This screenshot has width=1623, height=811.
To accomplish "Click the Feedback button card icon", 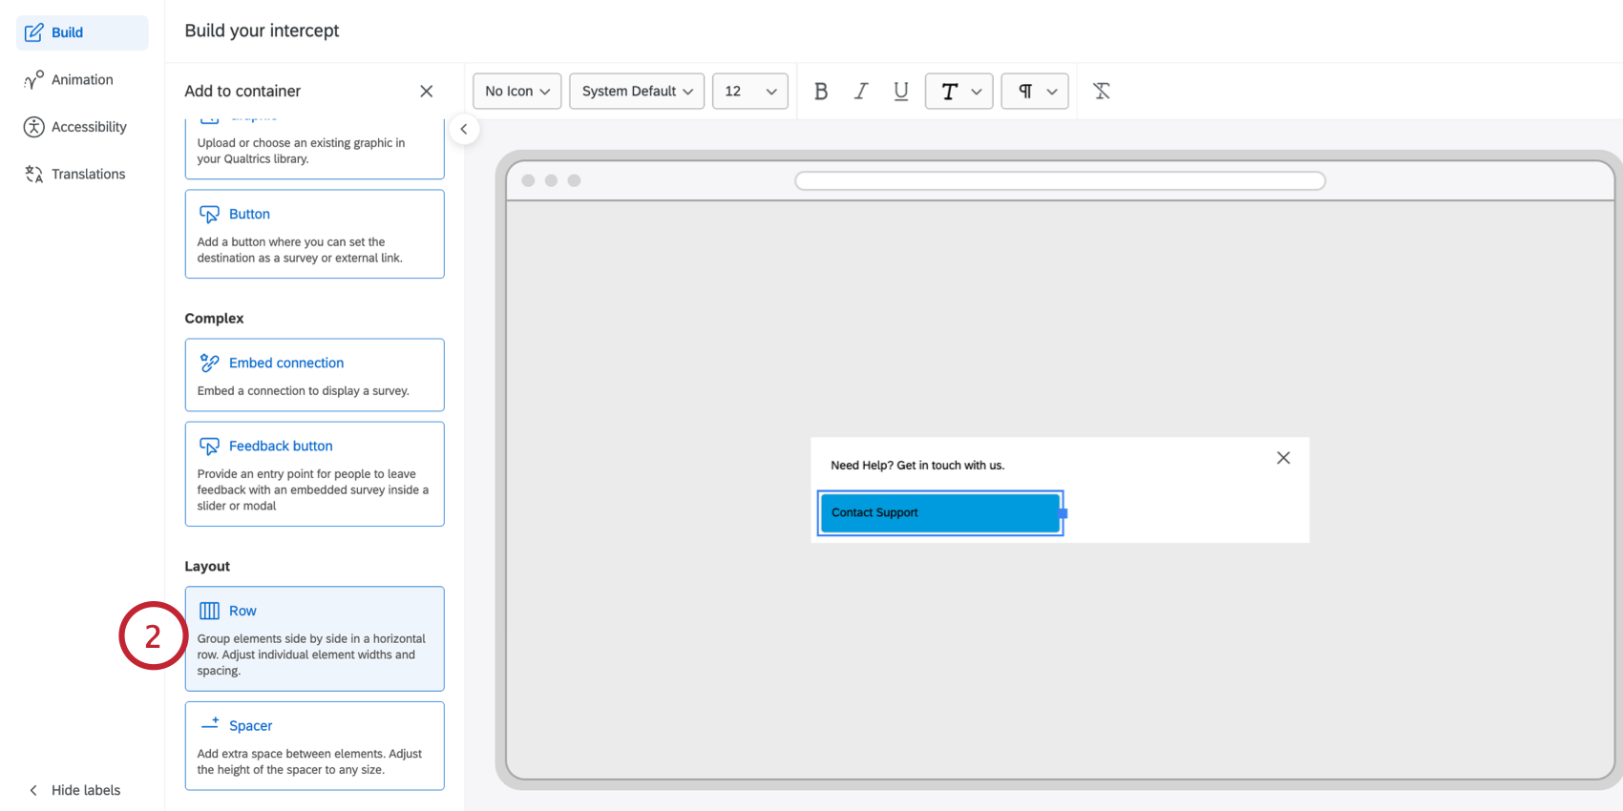I will pyautogui.click(x=209, y=447).
